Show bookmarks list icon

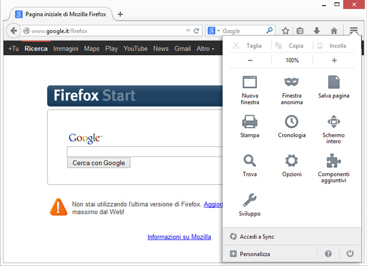[x=300, y=31]
